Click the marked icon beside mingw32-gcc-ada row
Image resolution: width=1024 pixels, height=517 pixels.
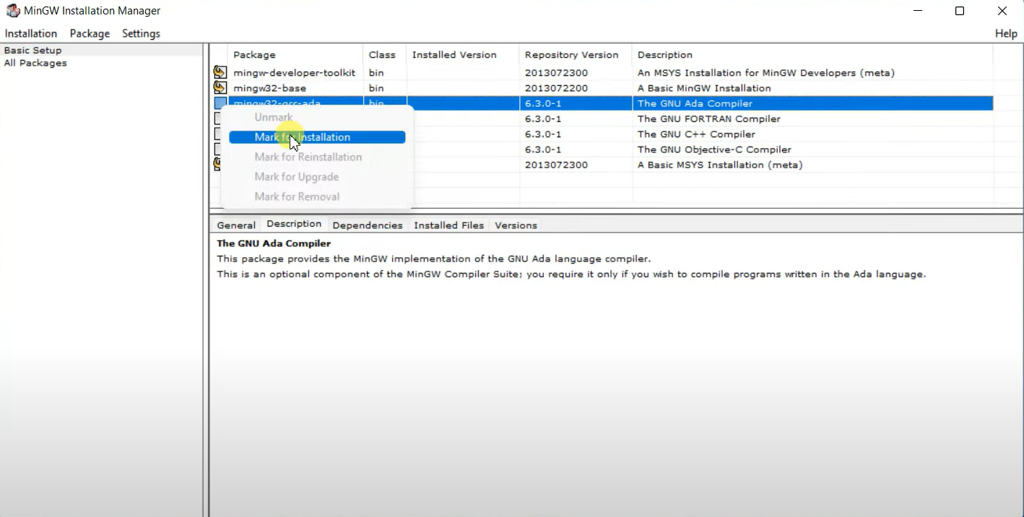[220, 103]
